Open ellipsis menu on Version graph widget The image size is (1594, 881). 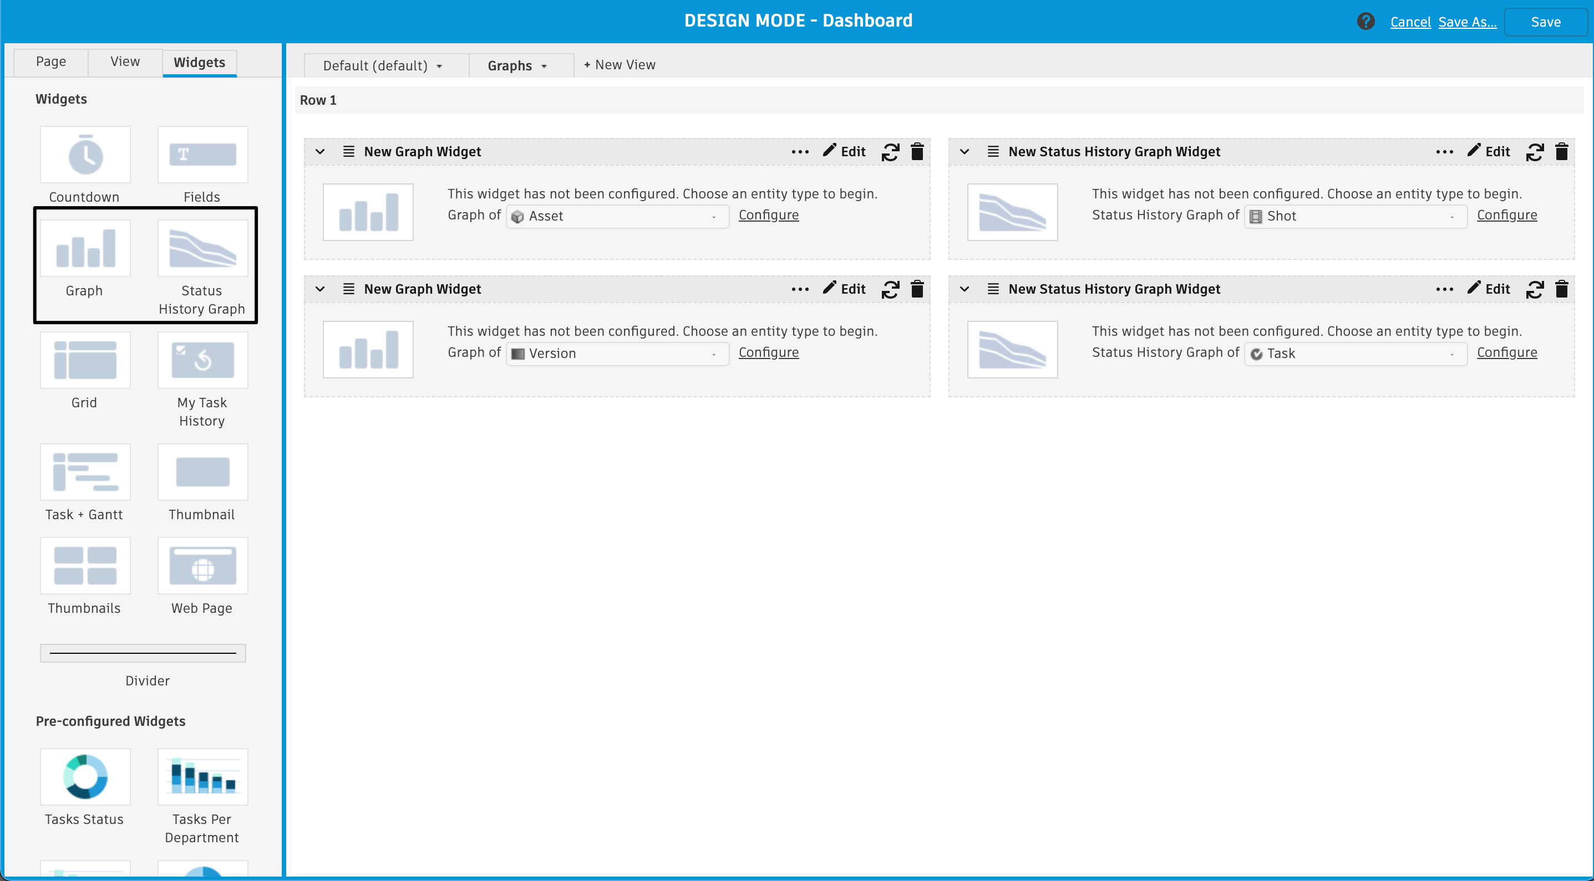[799, 289]
